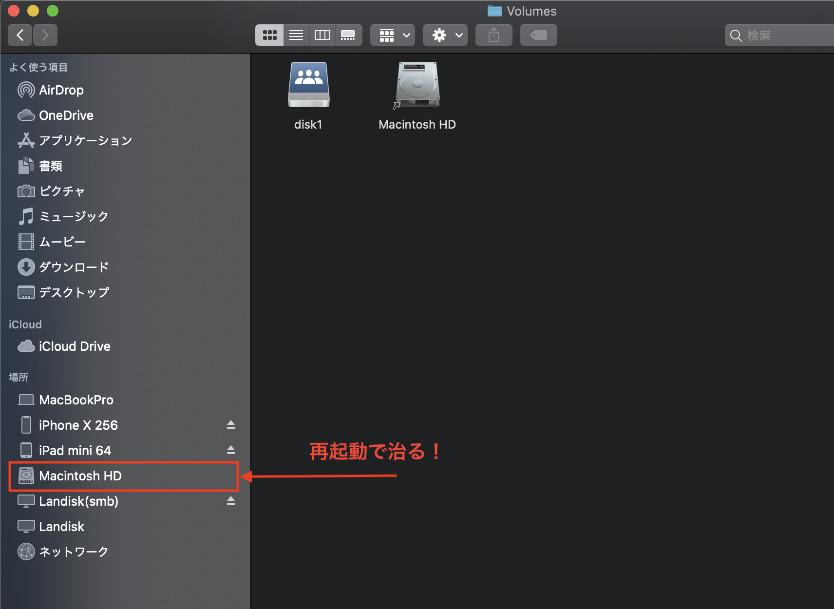
Task: Open ネットワーク in the sidebar
Action: 126,552
